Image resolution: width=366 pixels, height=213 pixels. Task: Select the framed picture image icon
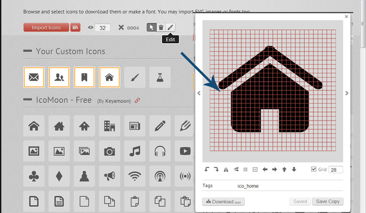click(x=34, y=151)
